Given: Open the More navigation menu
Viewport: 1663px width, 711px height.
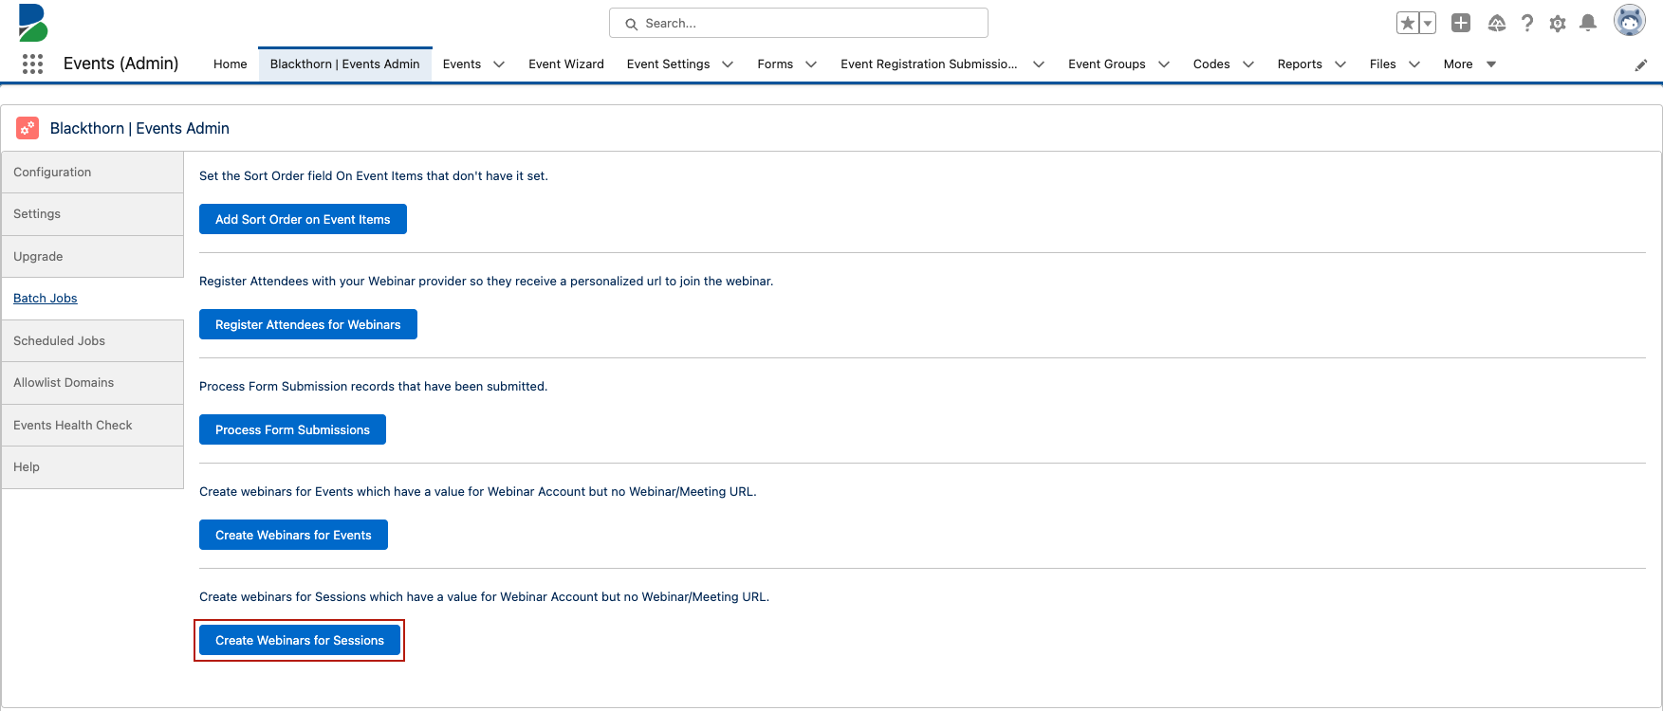Looking at the screenshot, I should [1469, 64].
